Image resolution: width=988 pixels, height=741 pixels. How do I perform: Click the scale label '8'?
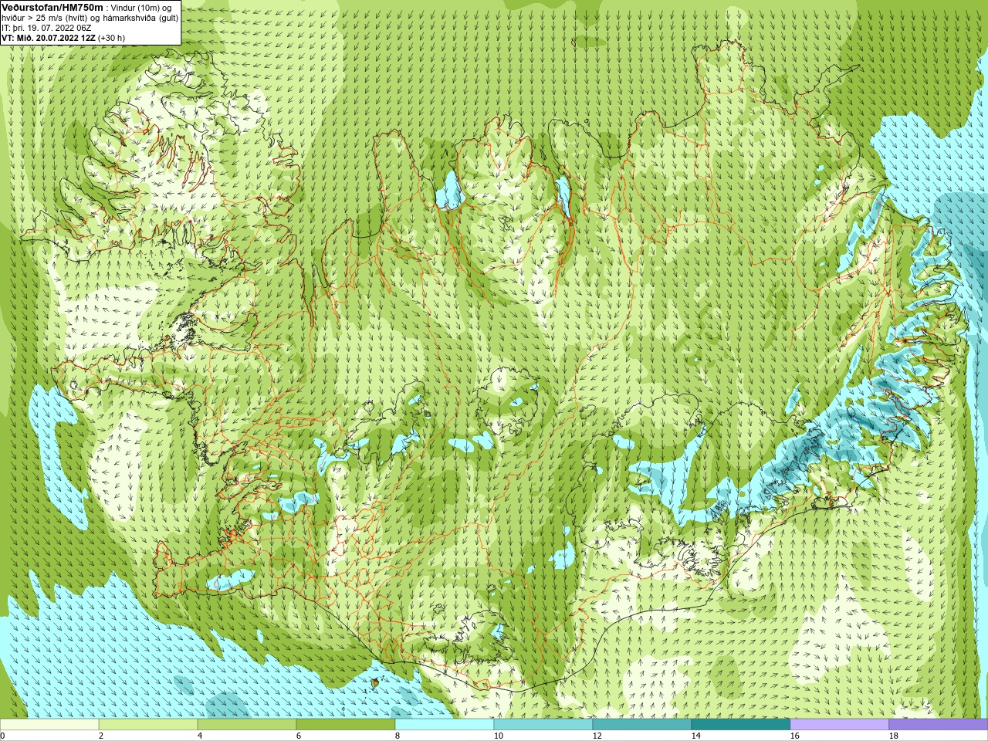[398, 736]
